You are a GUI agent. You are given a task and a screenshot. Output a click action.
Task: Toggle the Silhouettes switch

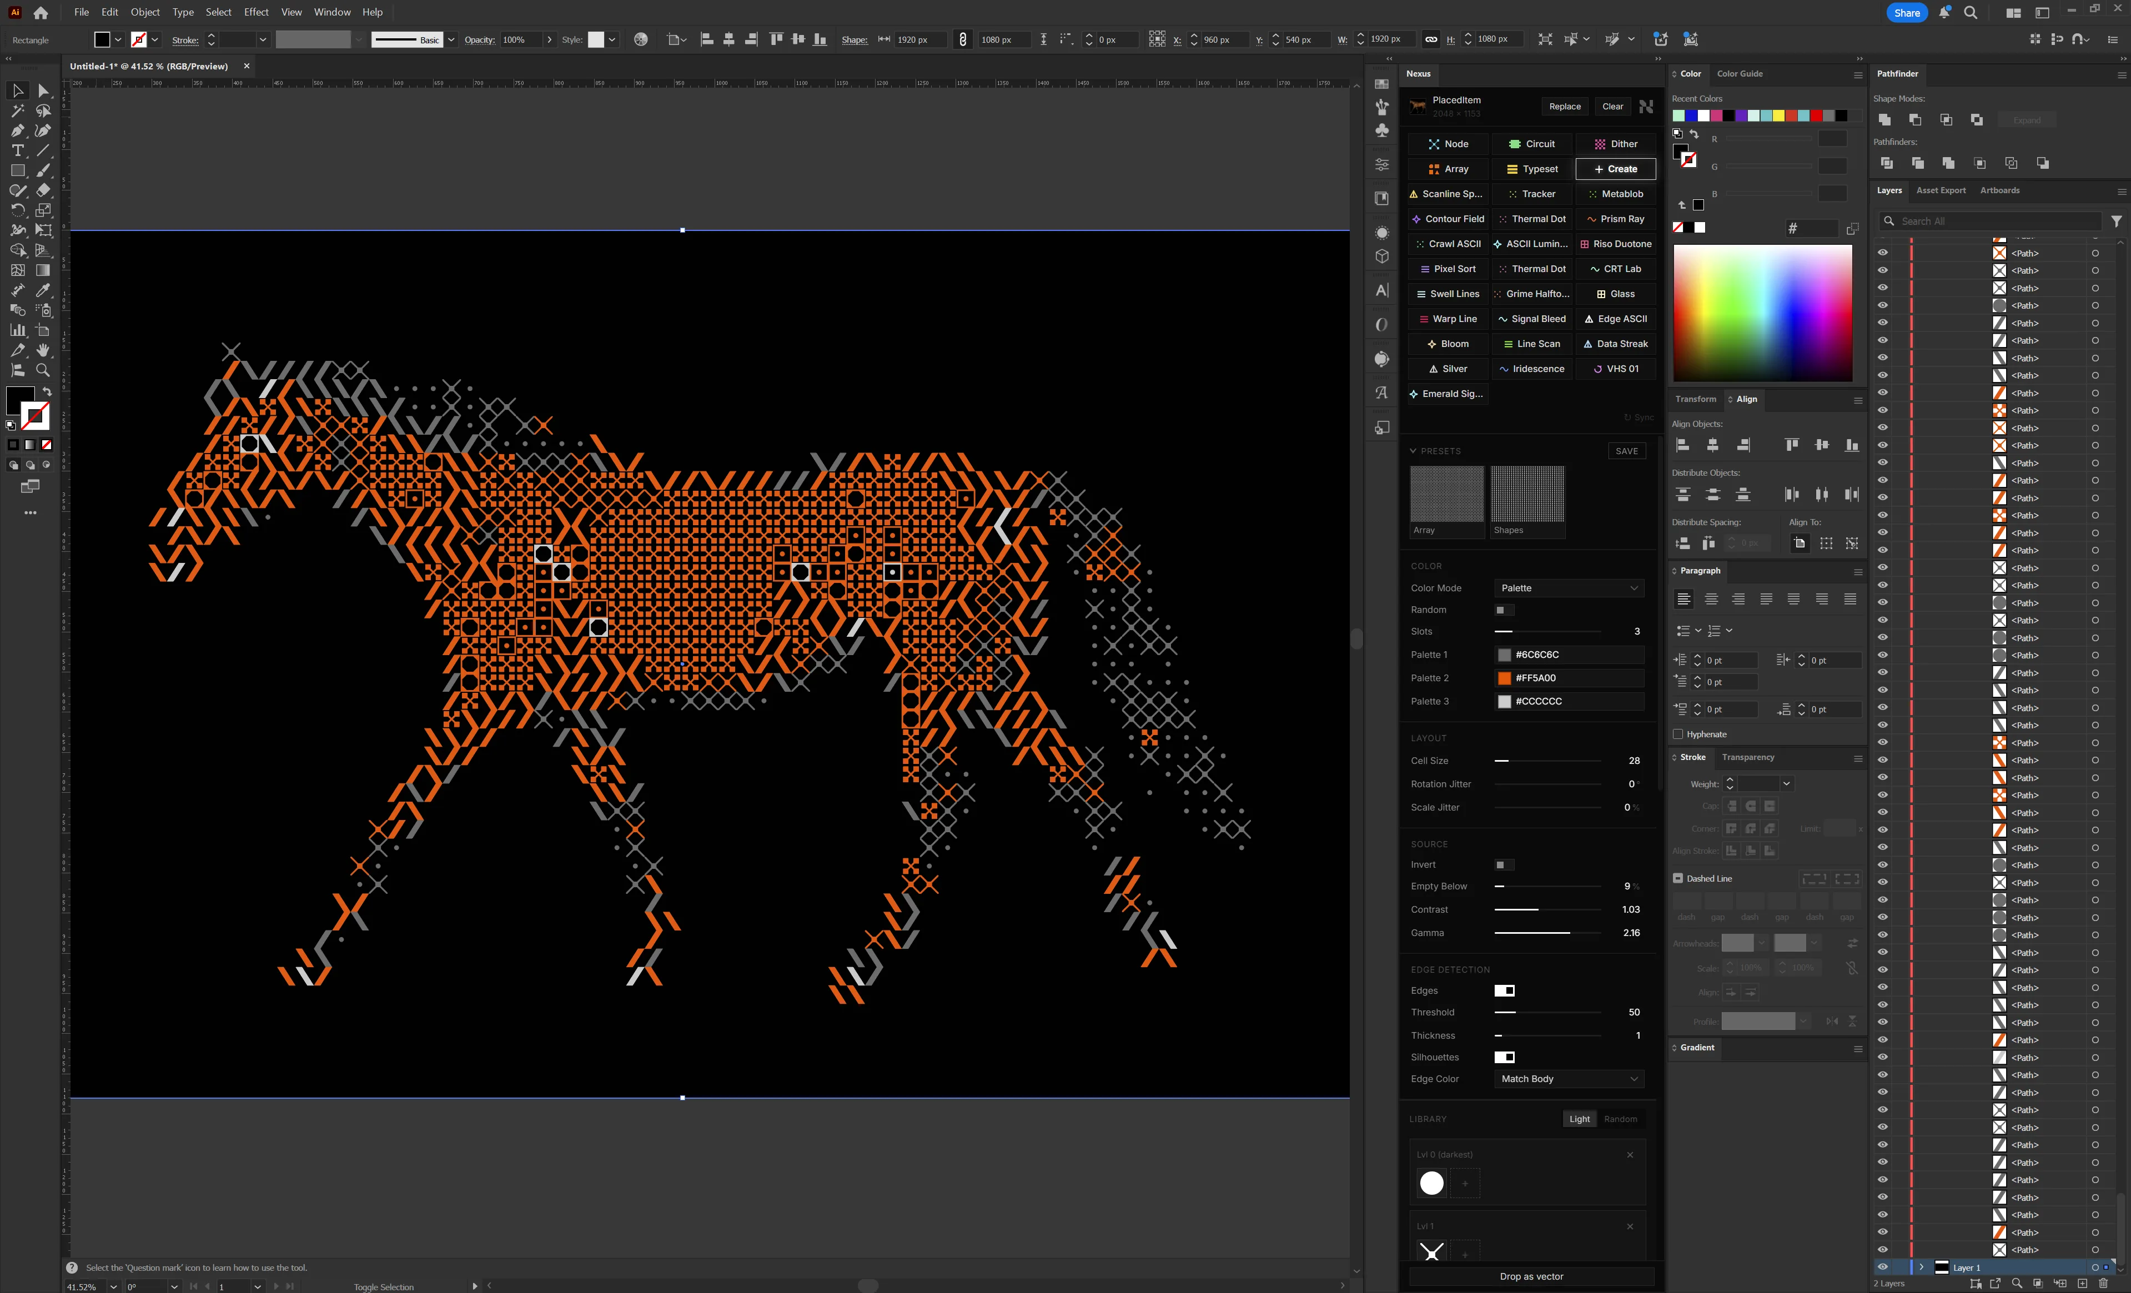click(1504, 1057)
